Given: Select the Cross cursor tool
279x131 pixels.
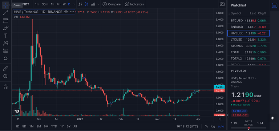Looking at the screenshot, I should tap(5, 5).
